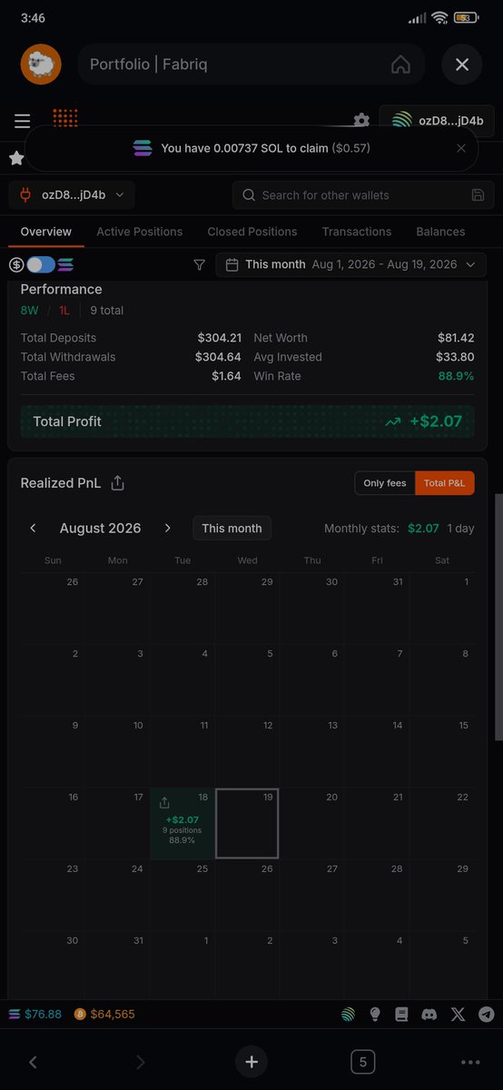Open the filter funnel icon
Screen dimensions: 503x1090
[200, 264]
